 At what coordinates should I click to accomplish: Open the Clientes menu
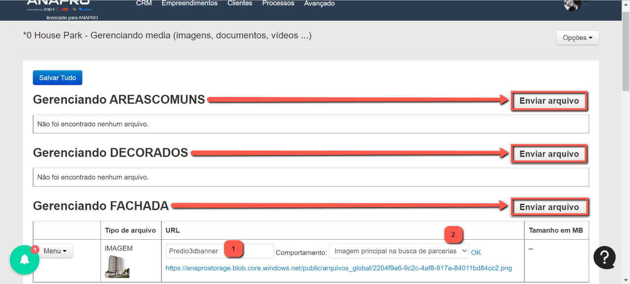(240, 3)
